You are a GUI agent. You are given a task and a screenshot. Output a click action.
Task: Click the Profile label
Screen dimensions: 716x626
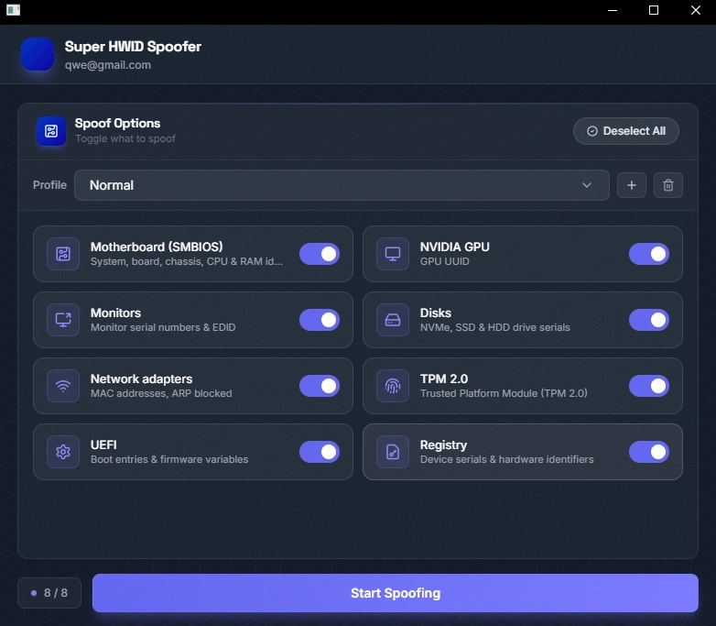tap(49, 185)
